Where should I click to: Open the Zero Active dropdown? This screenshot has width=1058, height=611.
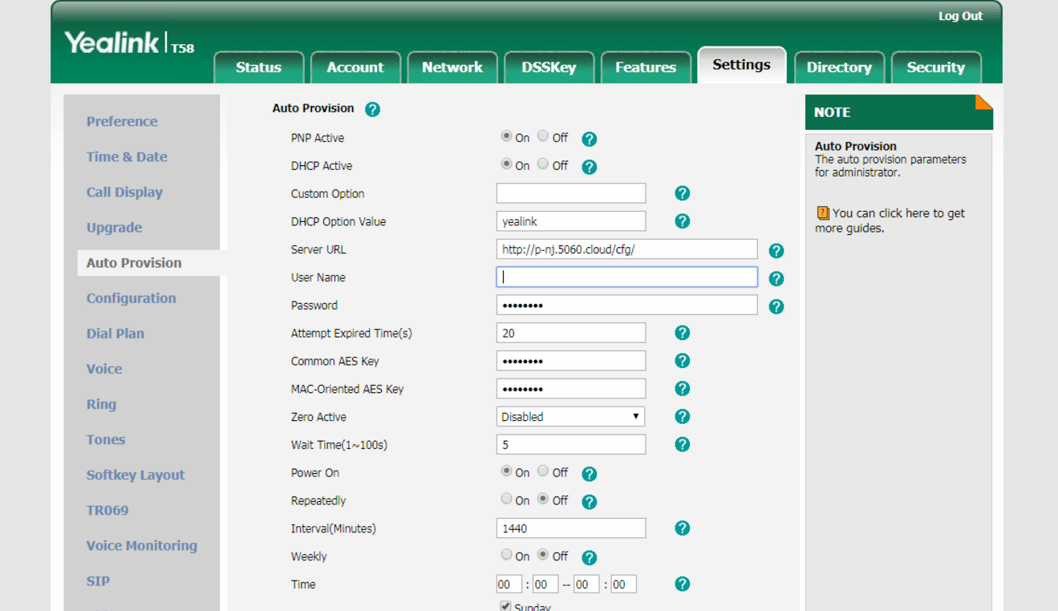point(570,417)
